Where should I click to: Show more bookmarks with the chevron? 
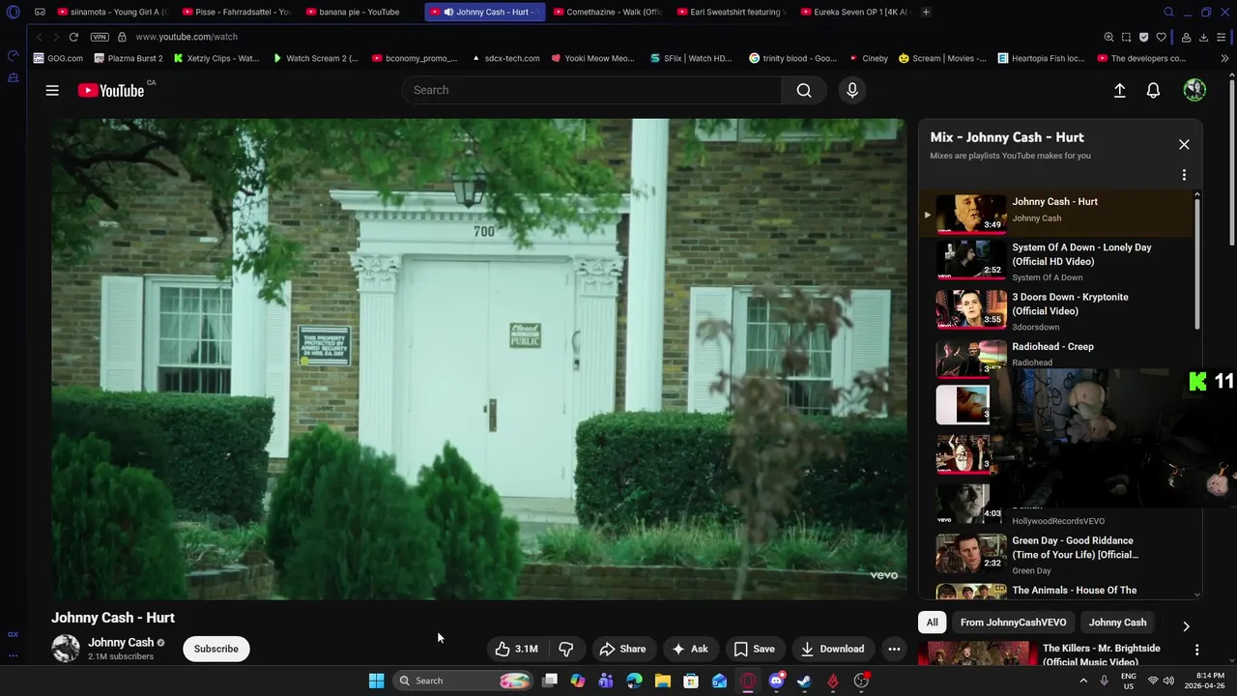[1224, 58]
